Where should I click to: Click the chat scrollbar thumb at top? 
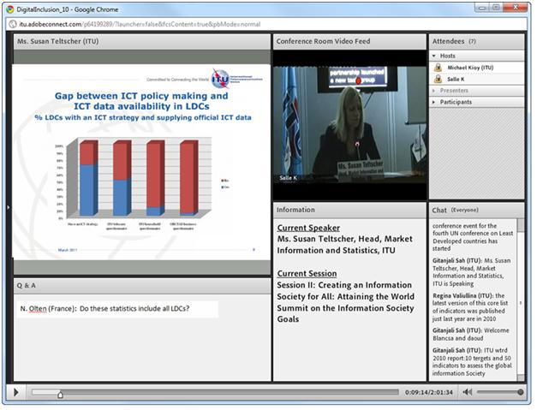(x=521, y=225)
